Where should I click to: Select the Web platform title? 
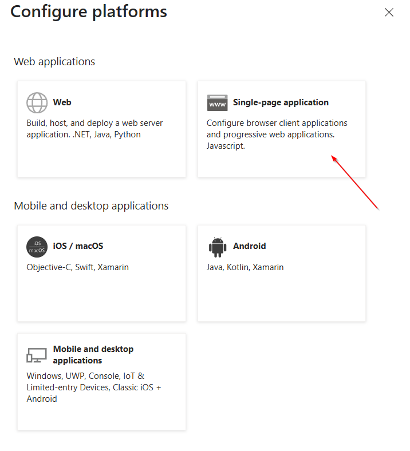tap(62, 102)
